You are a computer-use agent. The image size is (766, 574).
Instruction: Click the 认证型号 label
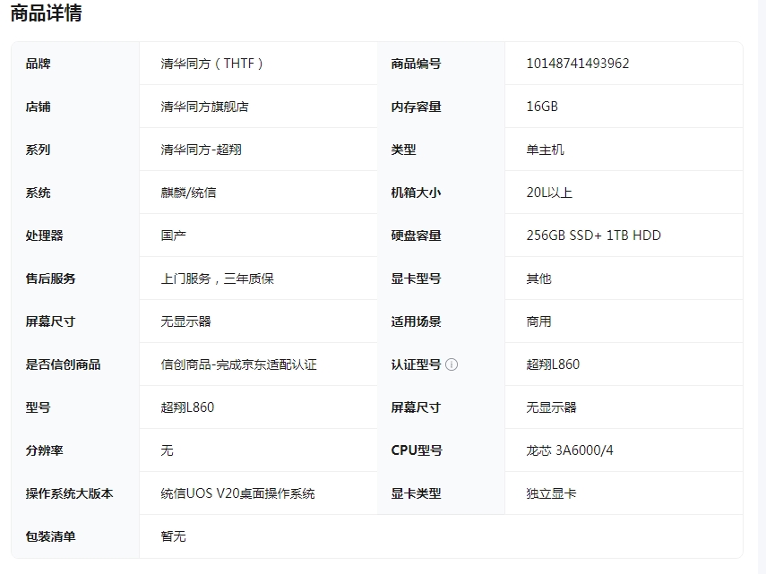click(x=417, y=364)
